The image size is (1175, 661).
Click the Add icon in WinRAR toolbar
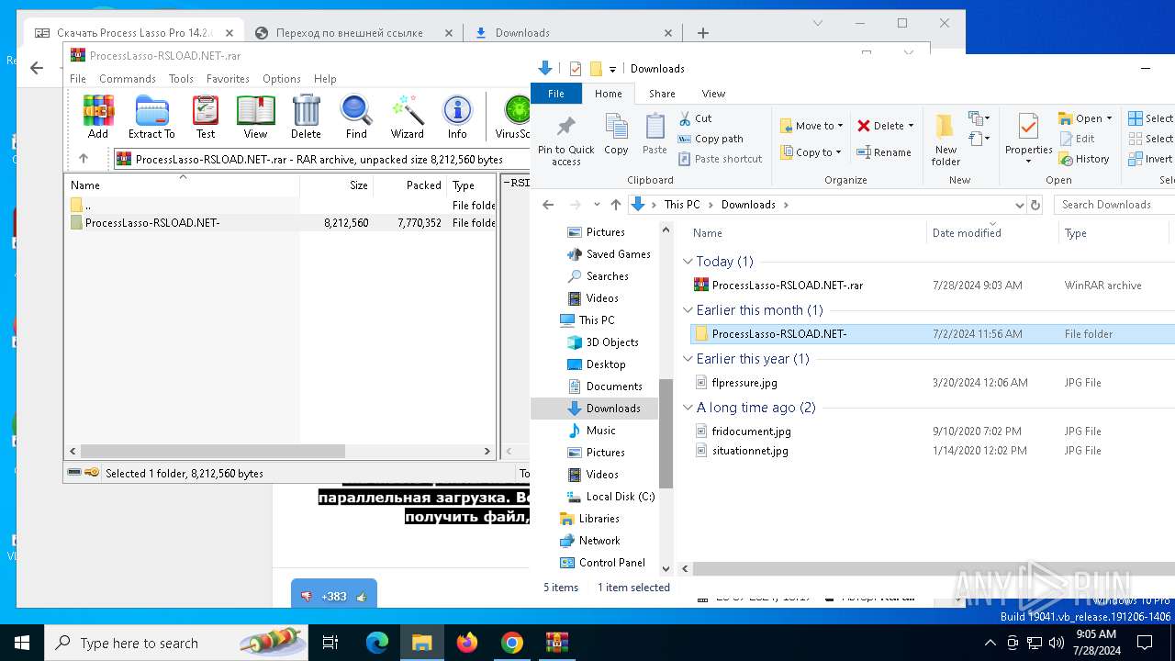tap(98, 117)
